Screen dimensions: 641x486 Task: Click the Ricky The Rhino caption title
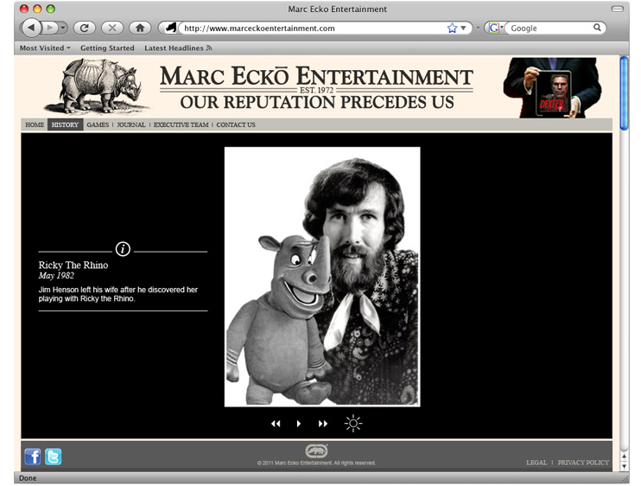click(73, 265)
